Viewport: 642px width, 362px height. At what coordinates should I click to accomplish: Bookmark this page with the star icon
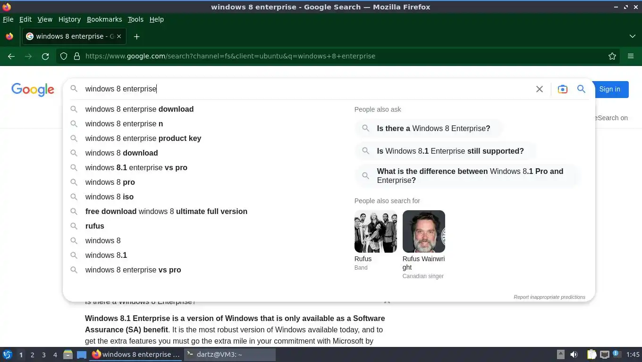click(x=612, y=56)
